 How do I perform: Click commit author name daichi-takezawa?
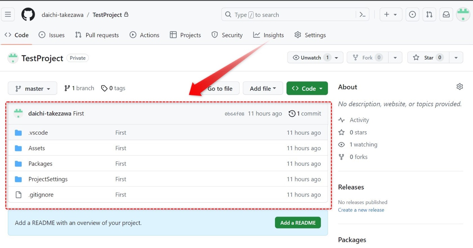[x=50, y=113]
